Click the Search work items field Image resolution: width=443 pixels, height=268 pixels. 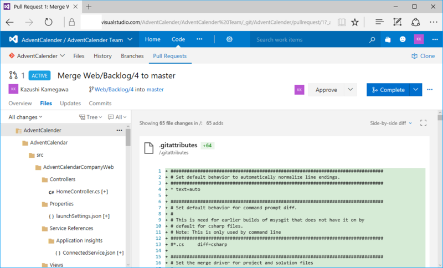310,39
